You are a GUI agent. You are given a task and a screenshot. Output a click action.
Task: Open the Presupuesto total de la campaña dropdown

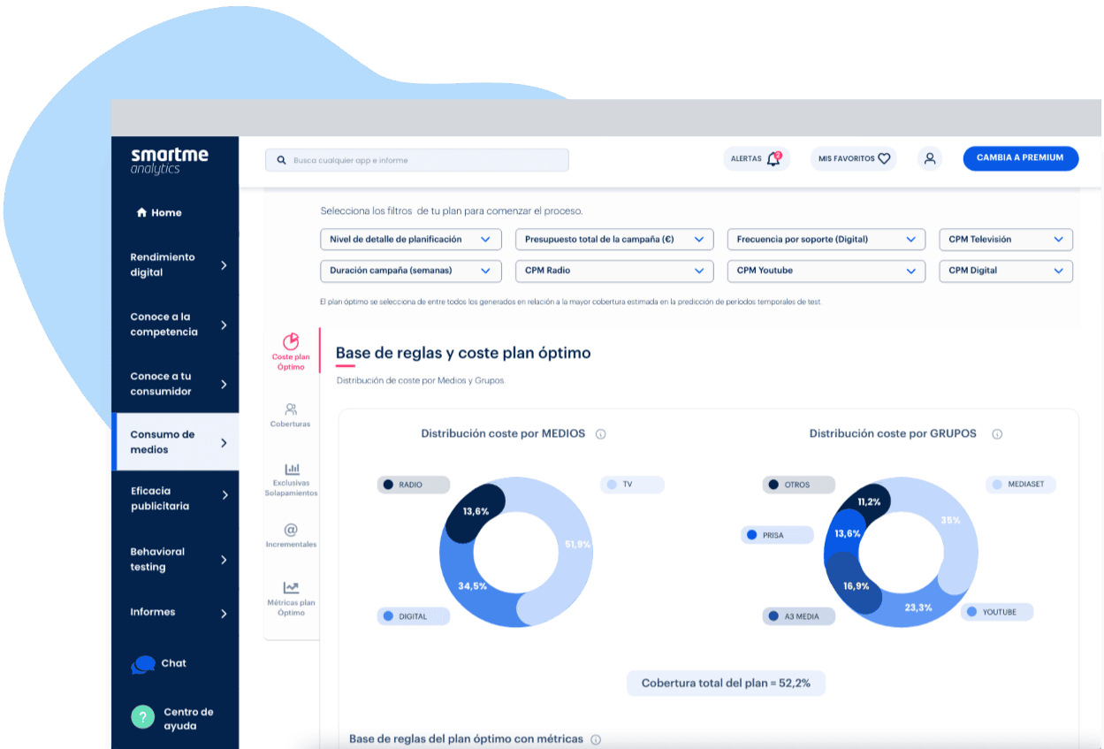[614, 239]
